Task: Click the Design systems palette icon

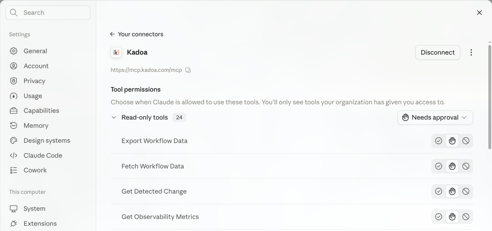Action: pyautogui.click(x=14, y=141)
